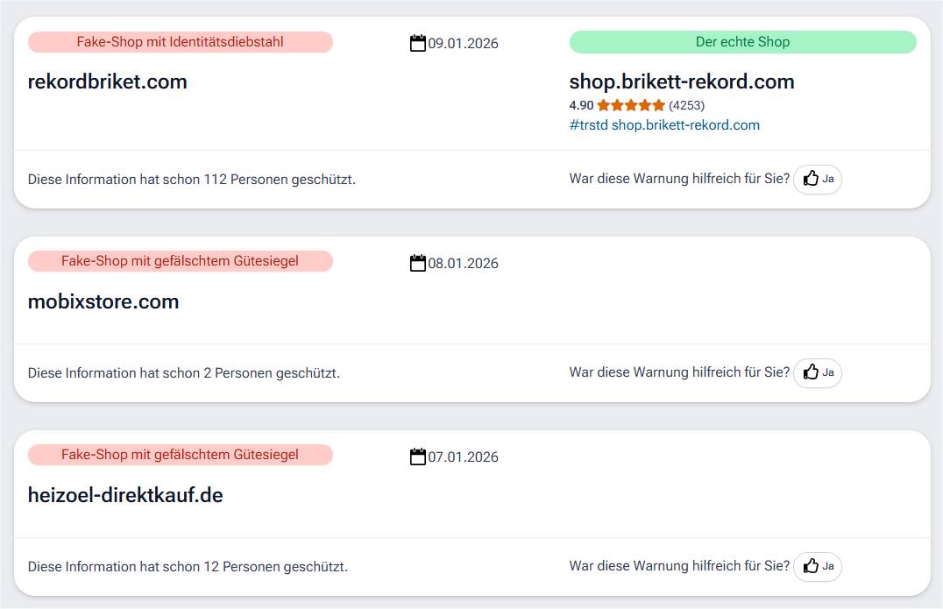Click the calendar icon near 07.01.2026
The image size is (943, 609).
tap(418, 456)
